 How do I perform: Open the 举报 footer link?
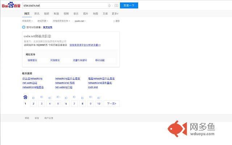point(37,118)
